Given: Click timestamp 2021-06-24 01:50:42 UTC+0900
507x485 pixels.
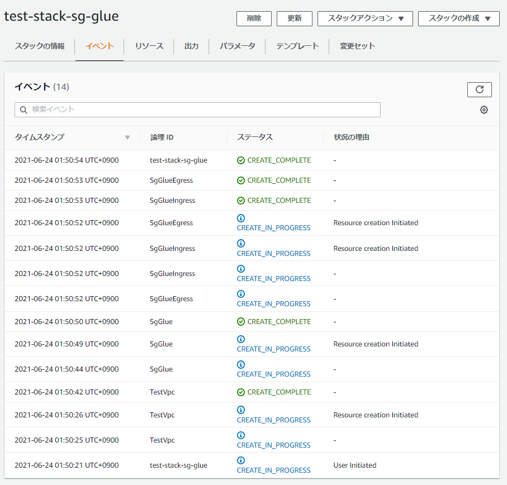Looking at the screenshot, I should (x=67, y=392).
